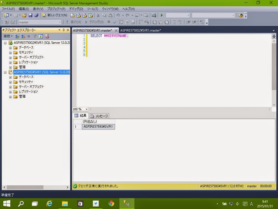Click the editor vertical scrollbar thumb
The image size is (278, 209).
274,67
